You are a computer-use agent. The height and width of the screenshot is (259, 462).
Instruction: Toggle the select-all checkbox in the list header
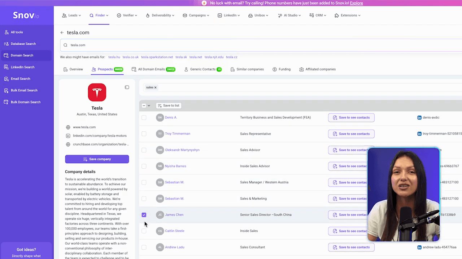(x=144, y=106)
